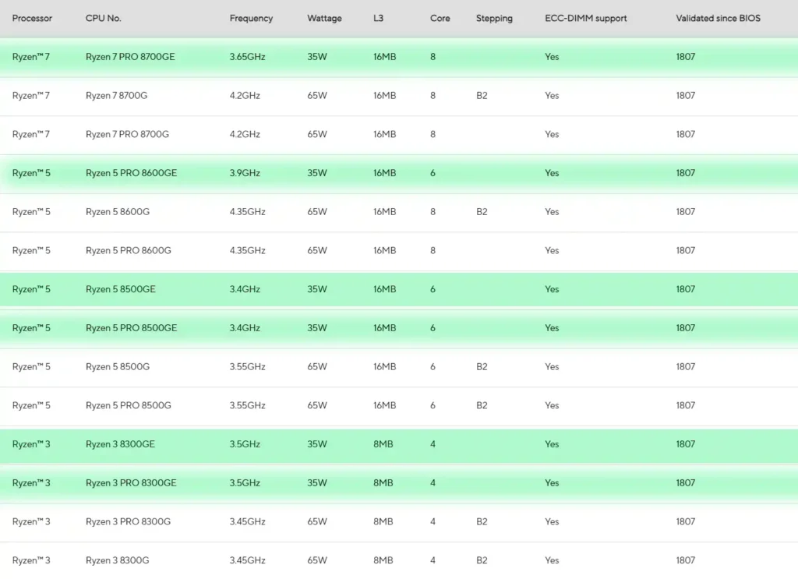Click 4.35GHz in the Ryzen 5 8600G row
Viewport: 798px width, 579px height.
[247, 212]
